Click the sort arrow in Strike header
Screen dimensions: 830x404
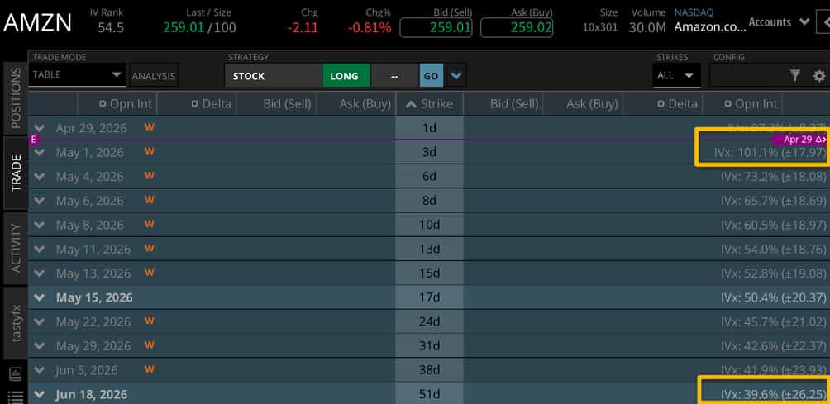pyautogui.click(x=411, y=104)
